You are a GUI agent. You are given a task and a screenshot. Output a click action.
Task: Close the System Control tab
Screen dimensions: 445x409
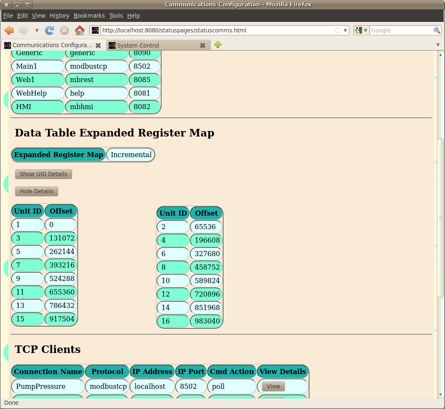(x=203, y=45)
